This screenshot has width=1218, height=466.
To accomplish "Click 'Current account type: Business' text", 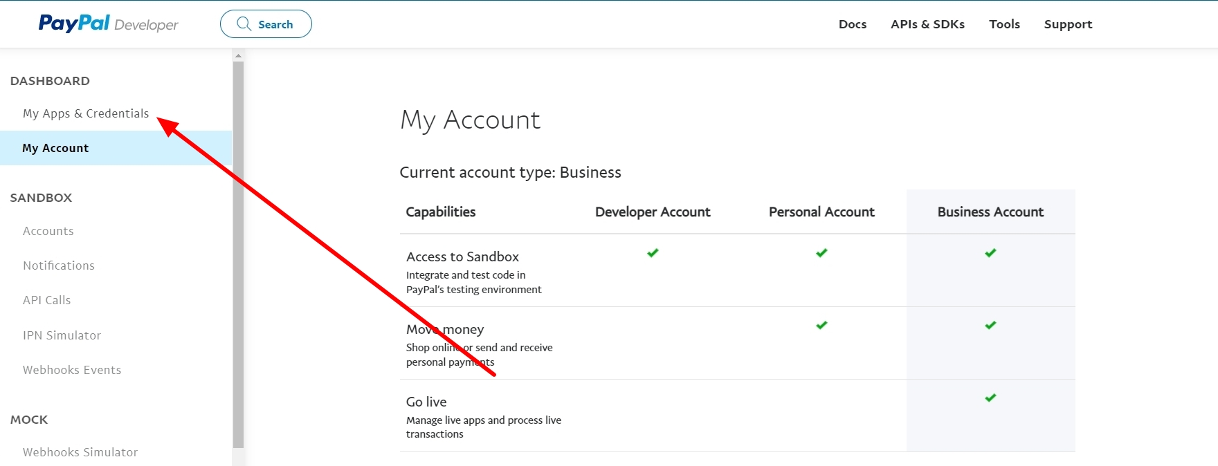I will [511, 172].
